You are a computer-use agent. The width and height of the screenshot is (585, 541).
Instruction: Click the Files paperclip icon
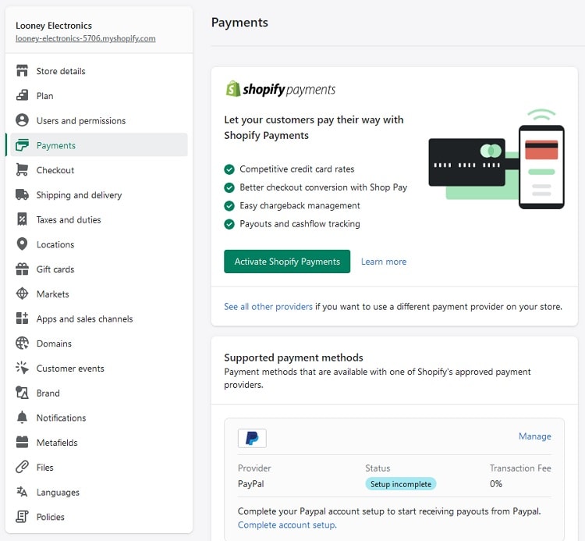pyautogui.click(x=22, y=467)
